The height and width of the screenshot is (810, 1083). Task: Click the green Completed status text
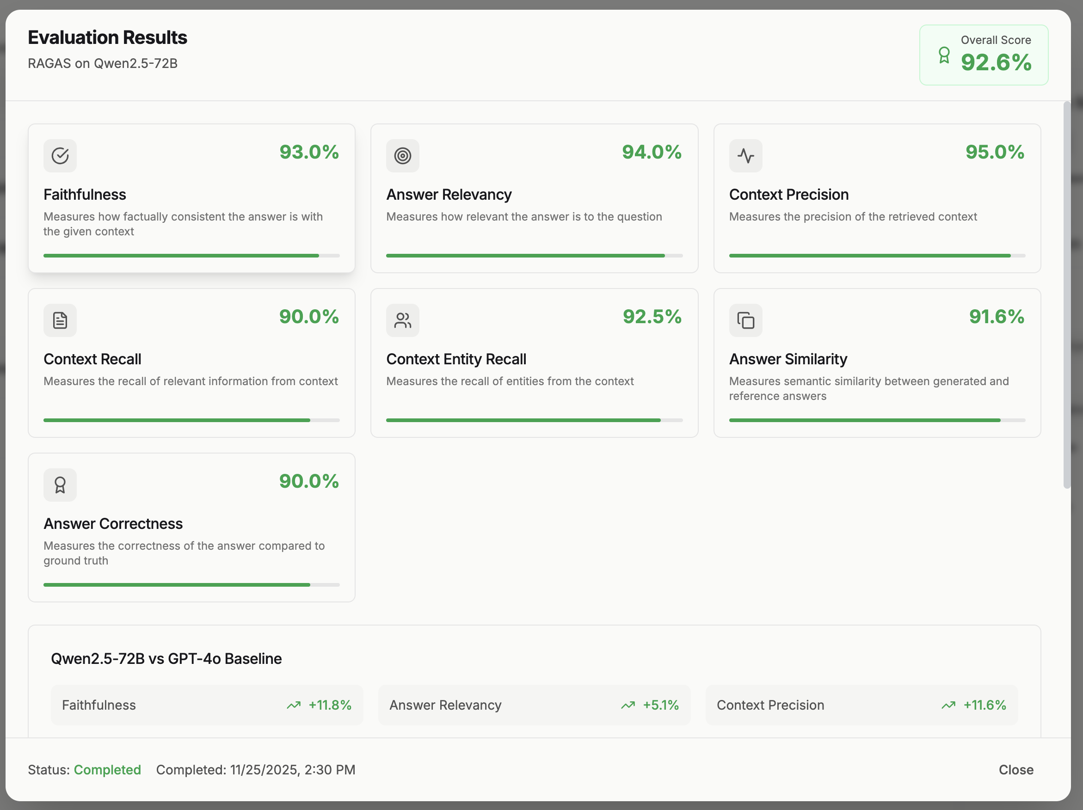tap(107, 769)
